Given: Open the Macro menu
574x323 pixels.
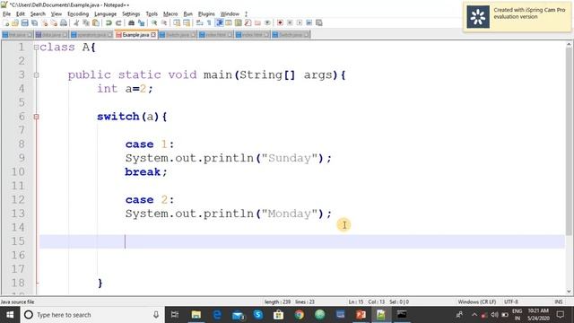Looking at the screenshot, I should [170, 14].
